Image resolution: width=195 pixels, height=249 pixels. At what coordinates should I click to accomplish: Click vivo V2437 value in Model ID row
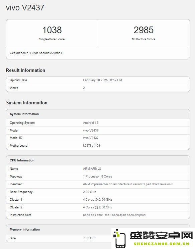[x=91, y=138]
